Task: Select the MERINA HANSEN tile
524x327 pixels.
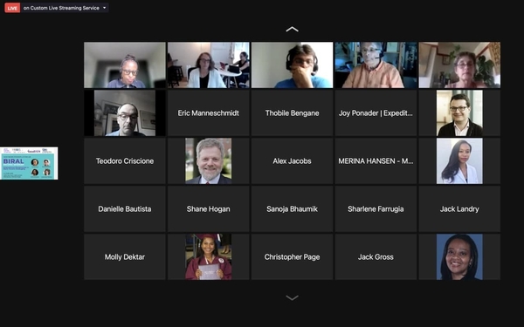Action: [x=376, y=160]
